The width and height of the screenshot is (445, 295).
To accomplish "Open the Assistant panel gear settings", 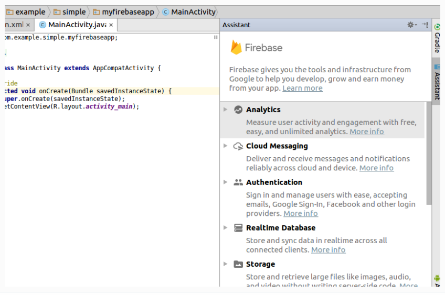I will tap(411, 25).
